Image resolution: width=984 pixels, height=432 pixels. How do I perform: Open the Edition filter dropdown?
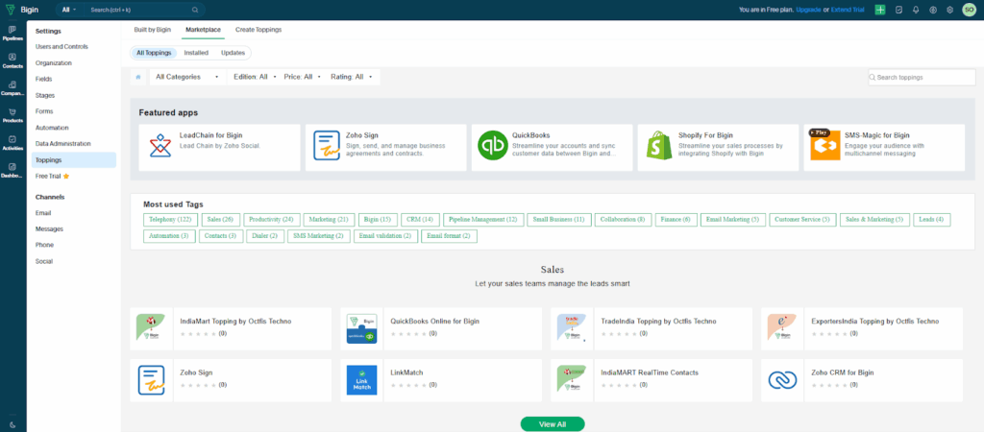(254, 77)
